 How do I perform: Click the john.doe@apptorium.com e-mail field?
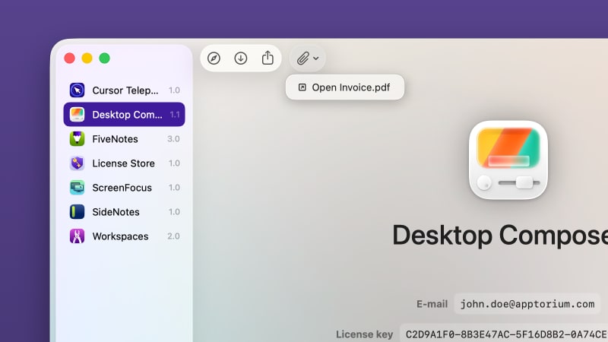coord(527,304)
